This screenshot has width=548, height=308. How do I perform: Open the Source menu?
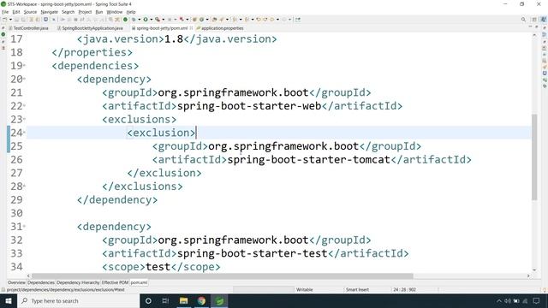[x=30, y=12]
